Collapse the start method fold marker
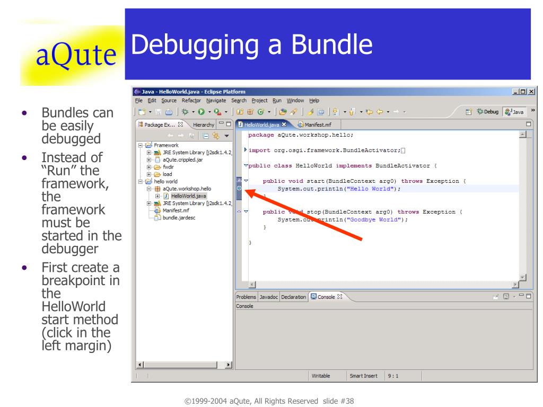Image resolution: width=543 pixels, height=407 pixels. pyautogui.click(x=246, y=181)
